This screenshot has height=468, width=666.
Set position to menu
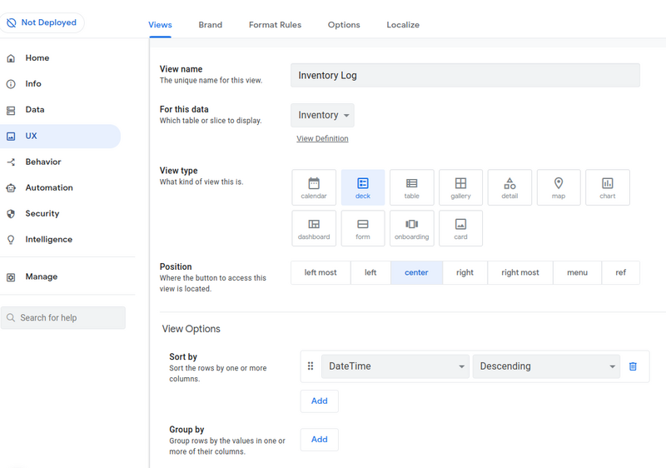(x=577, y=272)
